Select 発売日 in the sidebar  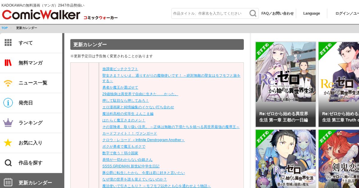(31, 103)
